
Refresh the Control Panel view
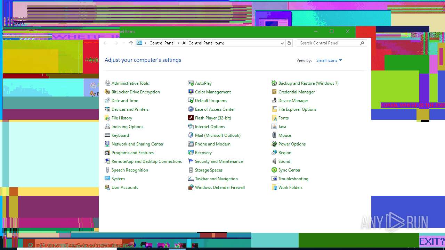pos(289,43)
